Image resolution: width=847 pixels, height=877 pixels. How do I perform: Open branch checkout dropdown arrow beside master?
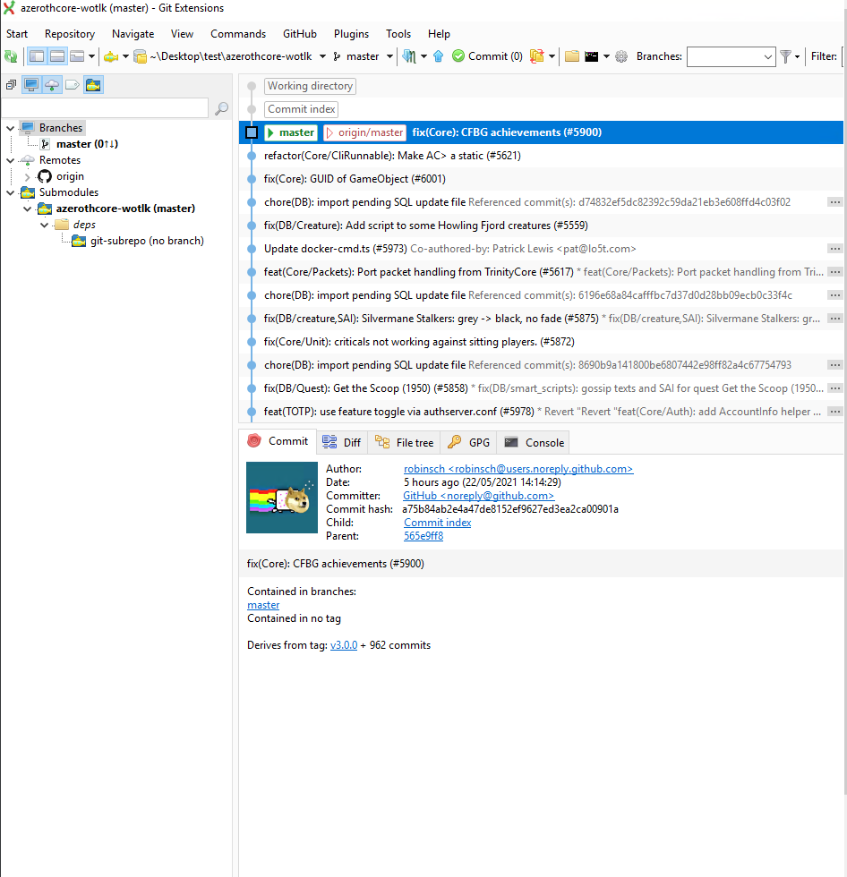(x=389, y=55)
